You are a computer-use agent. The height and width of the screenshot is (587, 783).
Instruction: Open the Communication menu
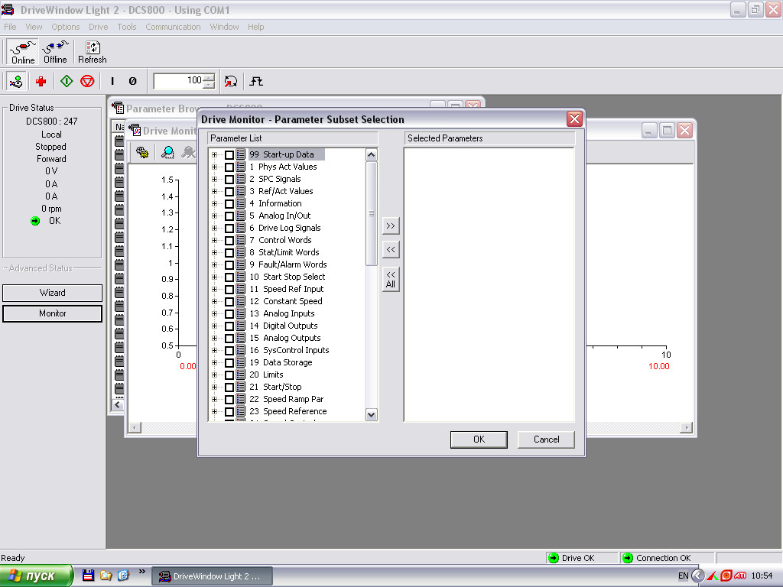173,27
